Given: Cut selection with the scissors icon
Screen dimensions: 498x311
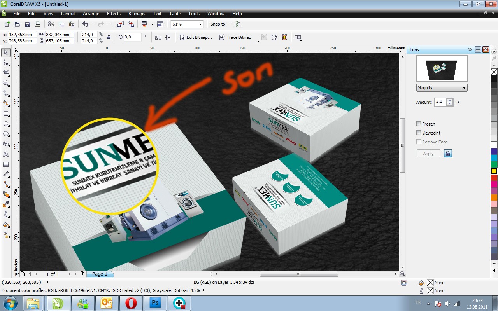Looking at the screenshot, I should click(x=51, y=24).
